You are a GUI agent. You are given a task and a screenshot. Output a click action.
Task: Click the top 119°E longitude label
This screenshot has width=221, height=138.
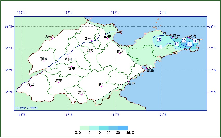[115, 12]
